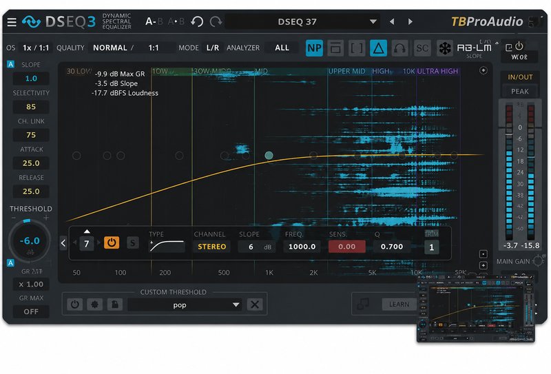
Task: Click the icon left of LEARN
Action: [x=363, y=304]
